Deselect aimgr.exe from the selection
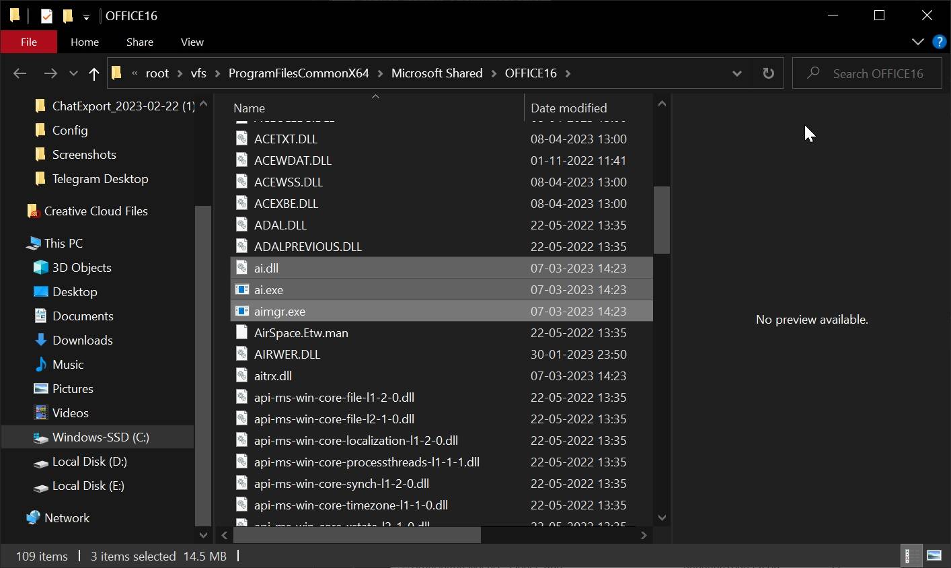 click(280, 311)
